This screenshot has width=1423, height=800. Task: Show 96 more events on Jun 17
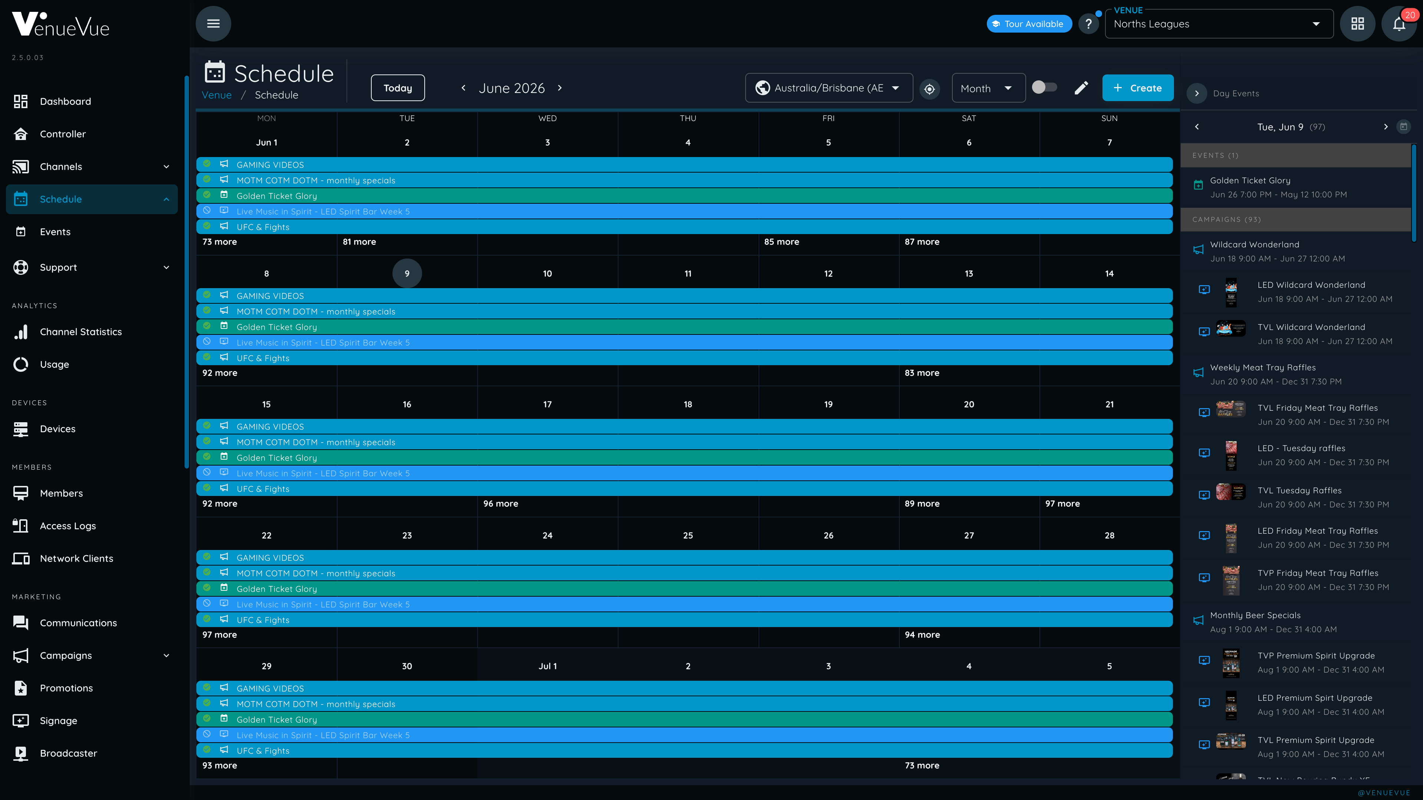[501, 504]
